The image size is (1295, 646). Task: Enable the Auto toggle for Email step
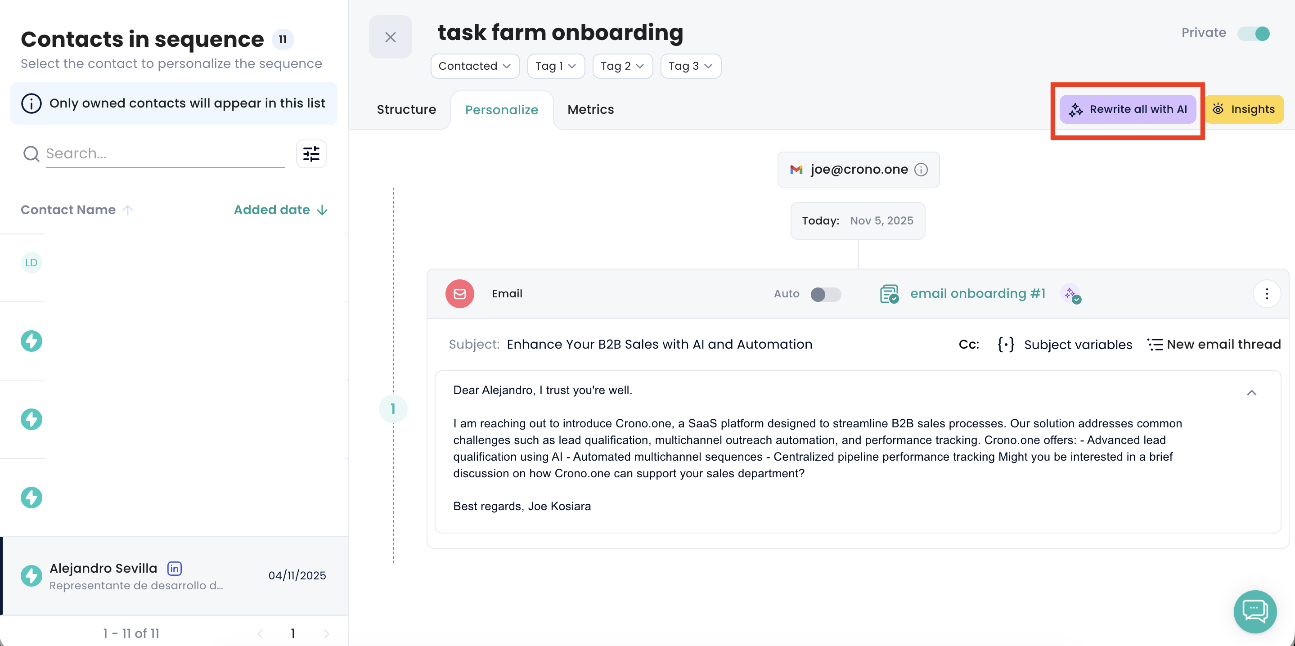tap(826, 294)
